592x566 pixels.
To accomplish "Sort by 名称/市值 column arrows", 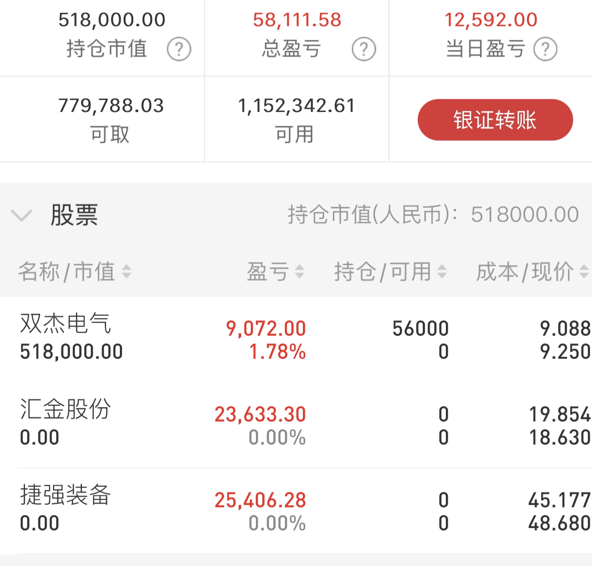I will click(126, 272).
